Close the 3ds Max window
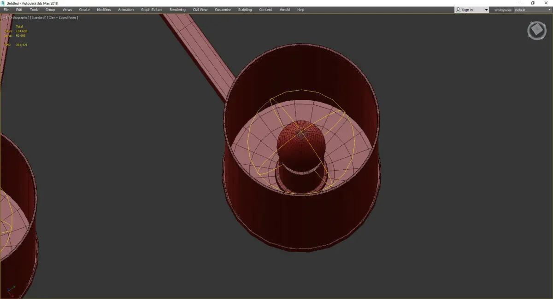The image size is (553, 299). pyautogui.click(x=546, y=3)
